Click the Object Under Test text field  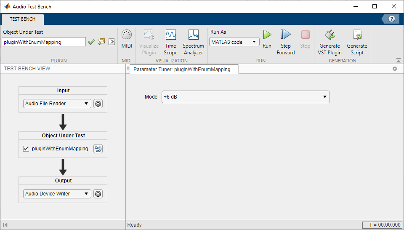(x=44, y=42)
